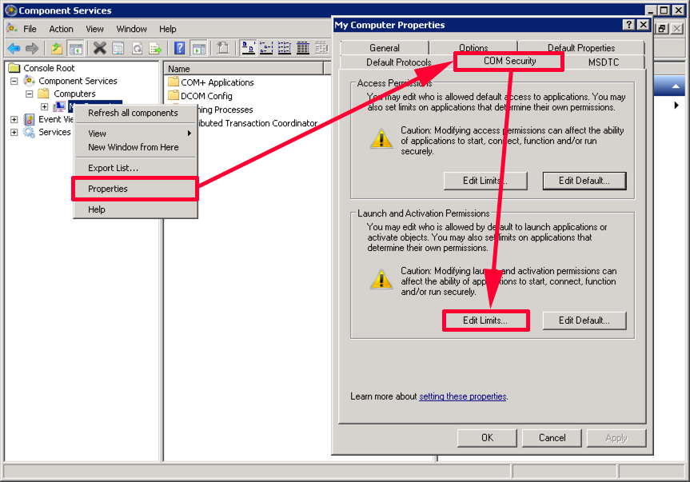Click the blue Help question mark icon

(180, 48)
